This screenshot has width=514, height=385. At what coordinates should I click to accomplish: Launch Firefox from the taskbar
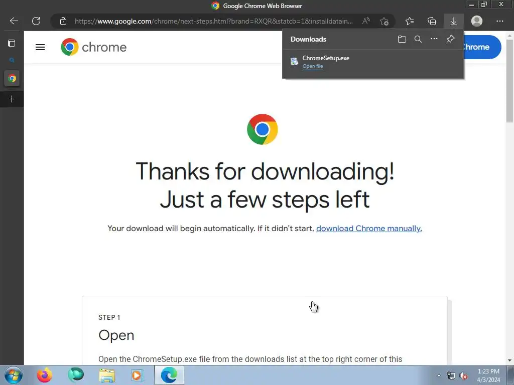pyautogui.click(x=44, y=375)
